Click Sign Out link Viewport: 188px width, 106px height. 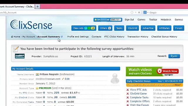tap(129, 20)
